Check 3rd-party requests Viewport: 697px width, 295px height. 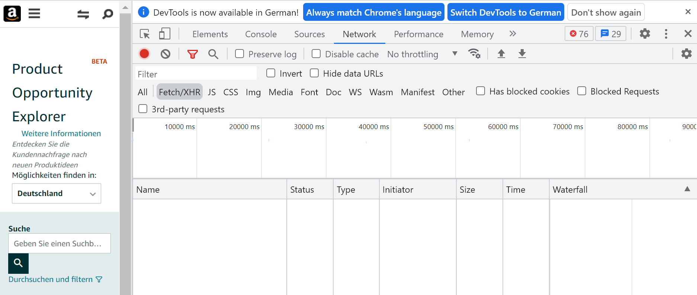coord(143,109)
